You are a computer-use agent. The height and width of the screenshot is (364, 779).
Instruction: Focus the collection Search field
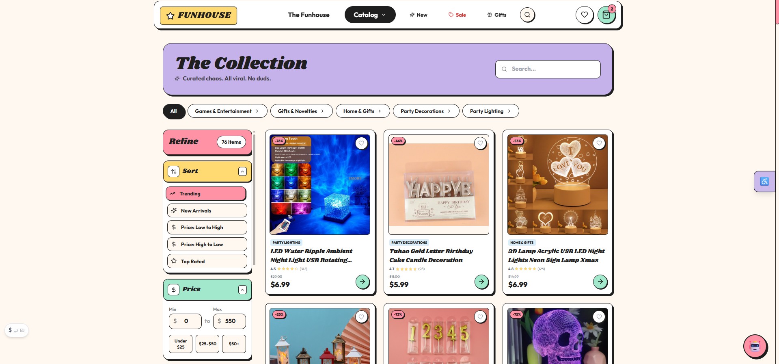pos(548,69)
